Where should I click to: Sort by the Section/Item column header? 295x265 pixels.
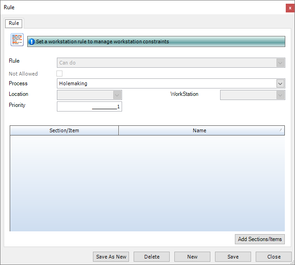tap(64, 130)
